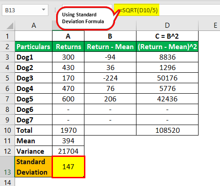The width and height of the screenshot is (220, 186).
Task: Click the deviation value -224
Action: pyautogui.click(x=110, y=78)
